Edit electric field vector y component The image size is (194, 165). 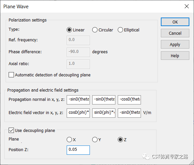[104, 113]
